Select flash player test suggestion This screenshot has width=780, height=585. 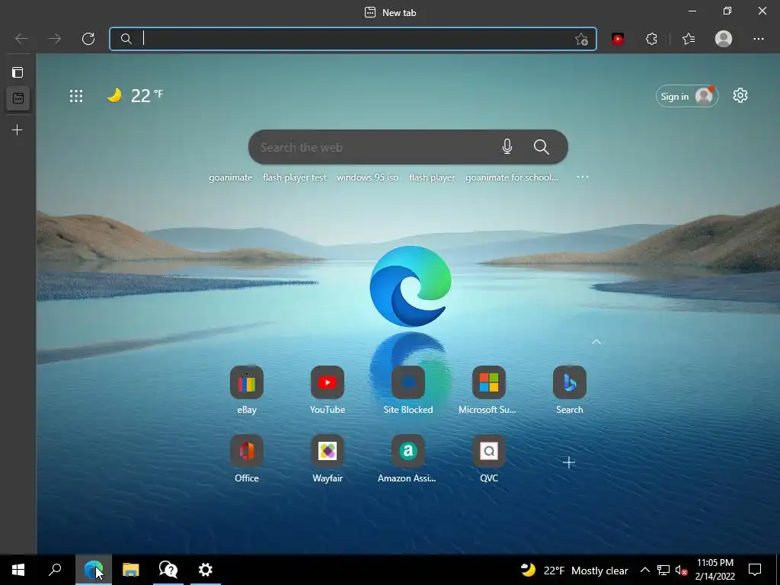[x=295, y=177]
